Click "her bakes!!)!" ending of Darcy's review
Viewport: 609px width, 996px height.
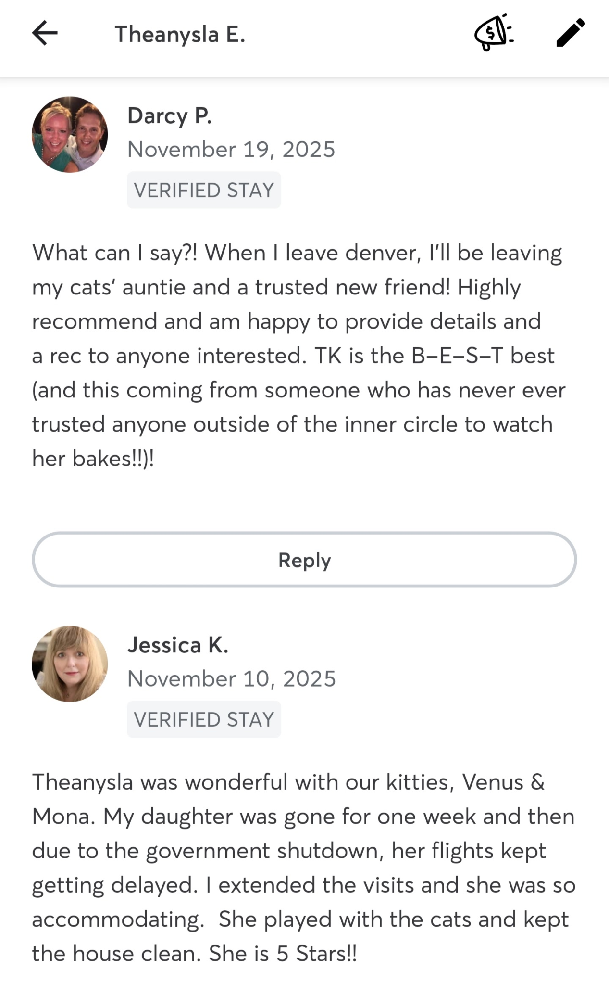tap(93, 459)
